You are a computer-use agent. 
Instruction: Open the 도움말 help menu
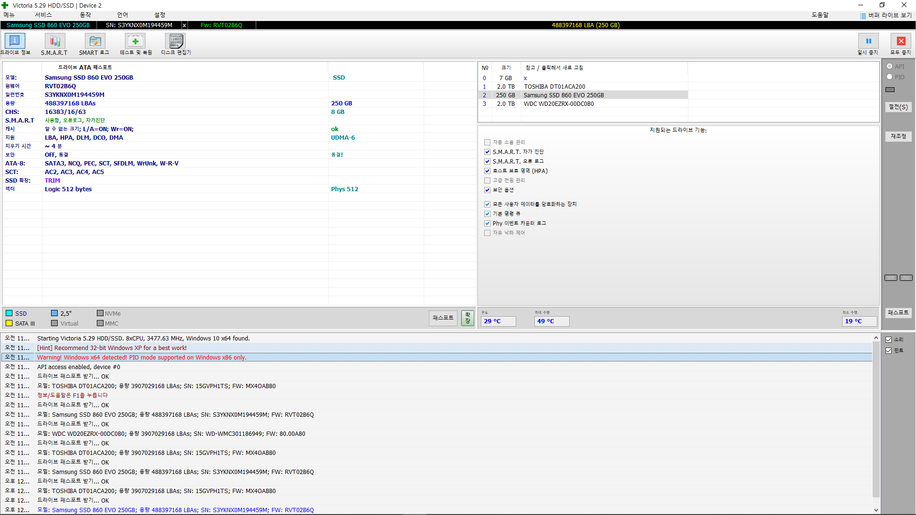pos(820,15)
